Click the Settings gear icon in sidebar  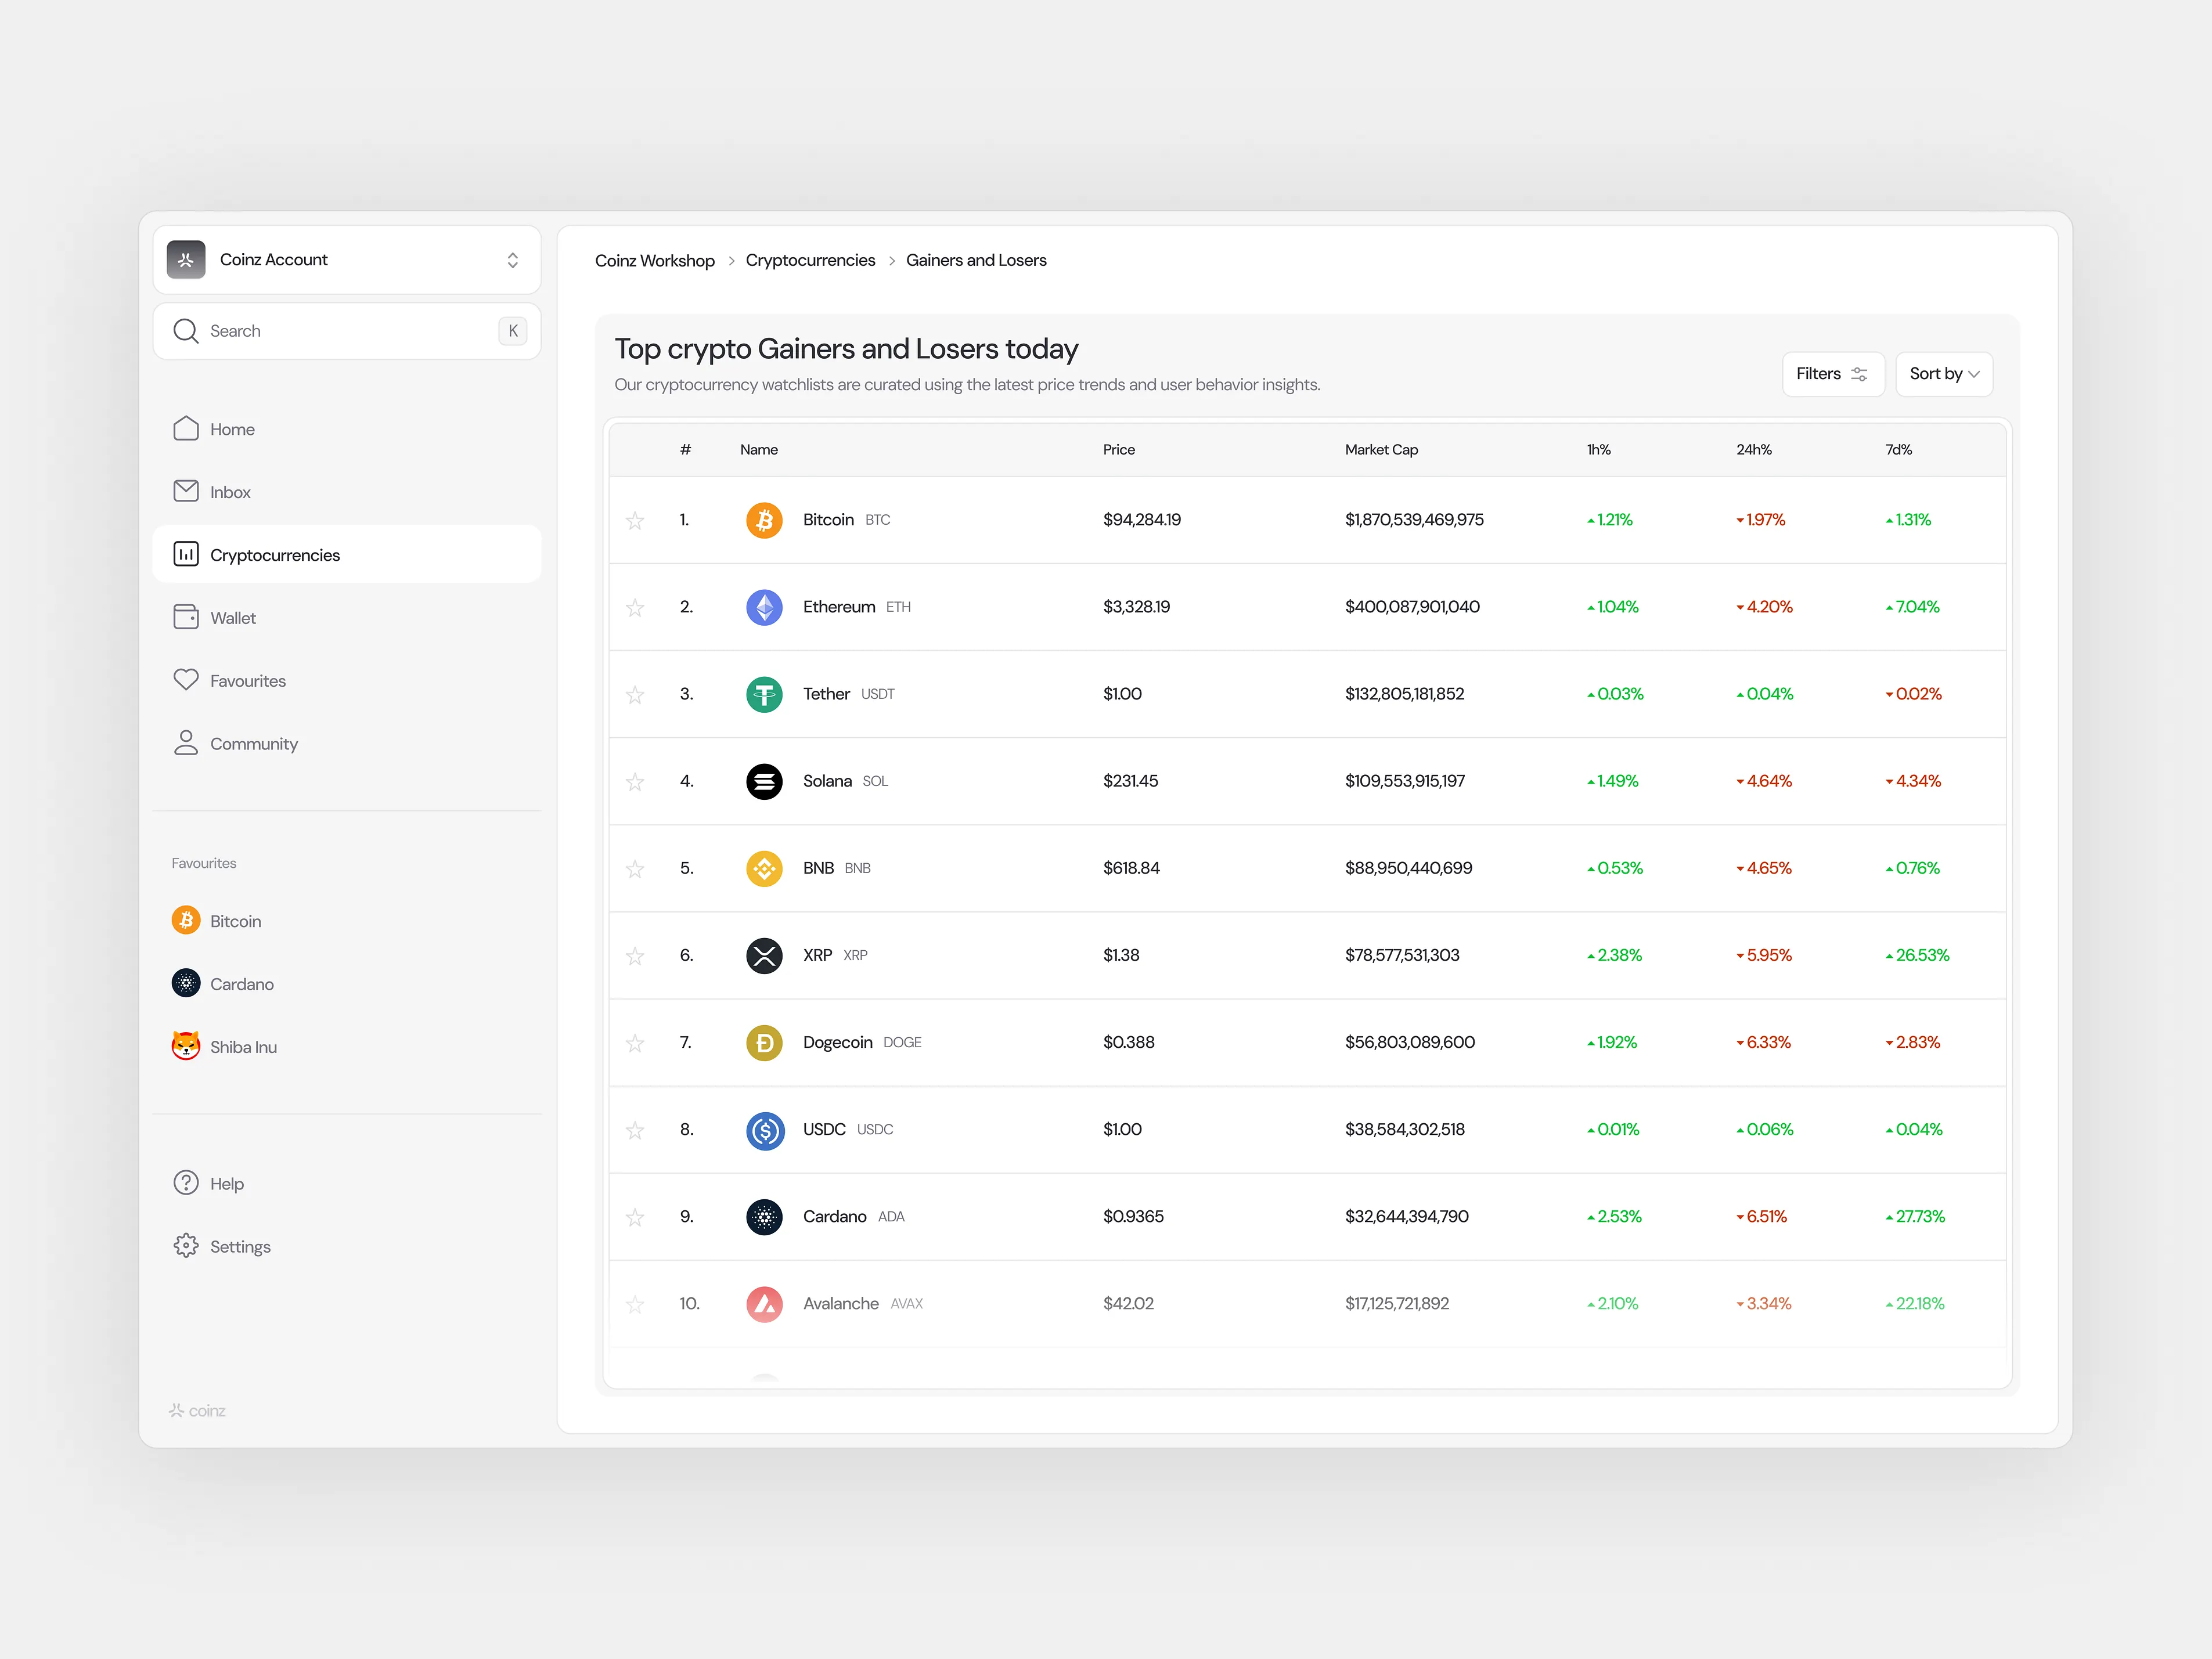(x=186, y=1246)
